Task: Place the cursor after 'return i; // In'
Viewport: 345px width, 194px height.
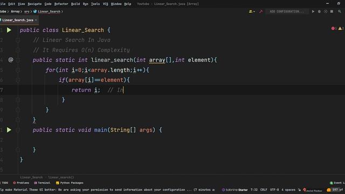Action: click(x=123, y=90)
